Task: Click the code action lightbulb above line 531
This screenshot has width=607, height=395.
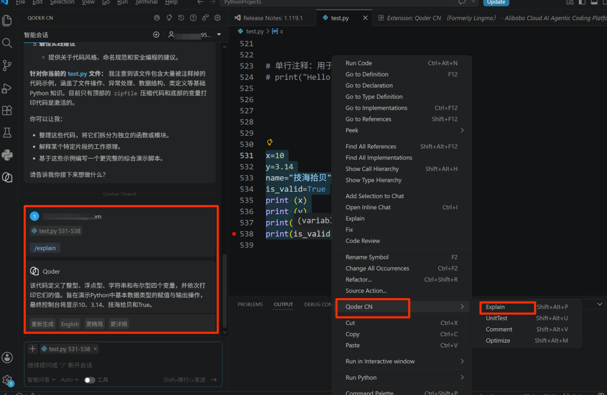Action: [270, 142]
